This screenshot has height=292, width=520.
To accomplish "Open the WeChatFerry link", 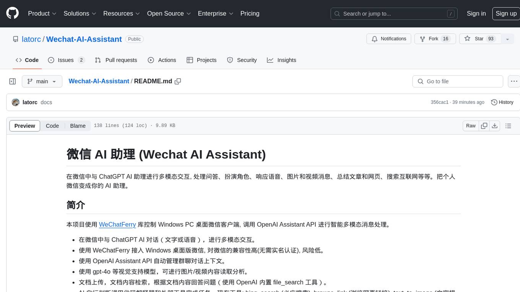I will pos(117,224).
